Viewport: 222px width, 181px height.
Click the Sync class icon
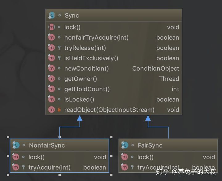pos(52,15)
